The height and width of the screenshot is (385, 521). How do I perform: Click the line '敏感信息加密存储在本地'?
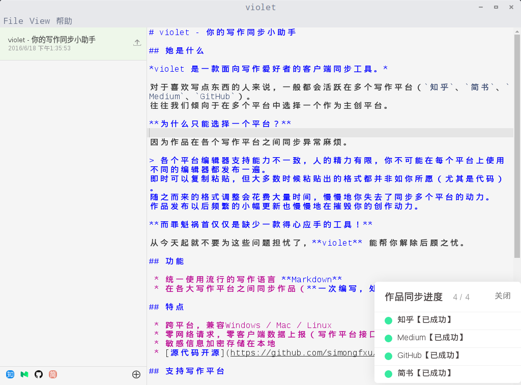[220, 343]
